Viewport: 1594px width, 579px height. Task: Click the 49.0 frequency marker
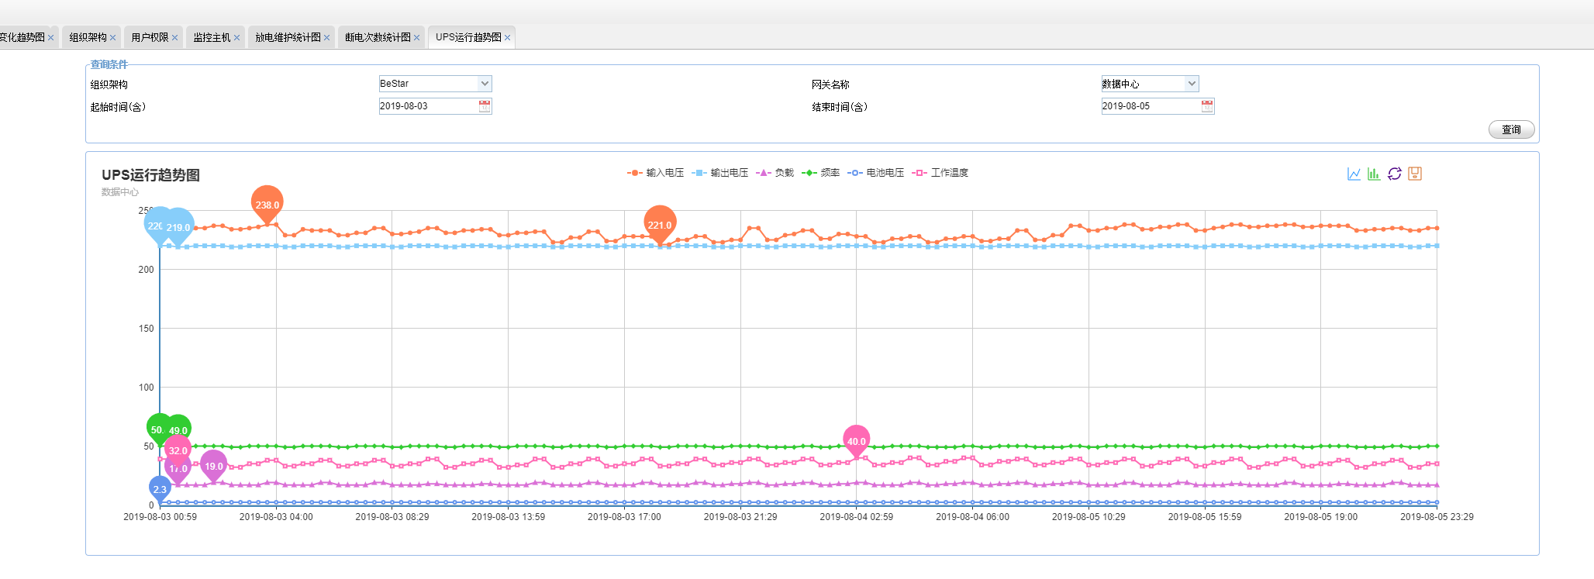[x=178, y=429]
